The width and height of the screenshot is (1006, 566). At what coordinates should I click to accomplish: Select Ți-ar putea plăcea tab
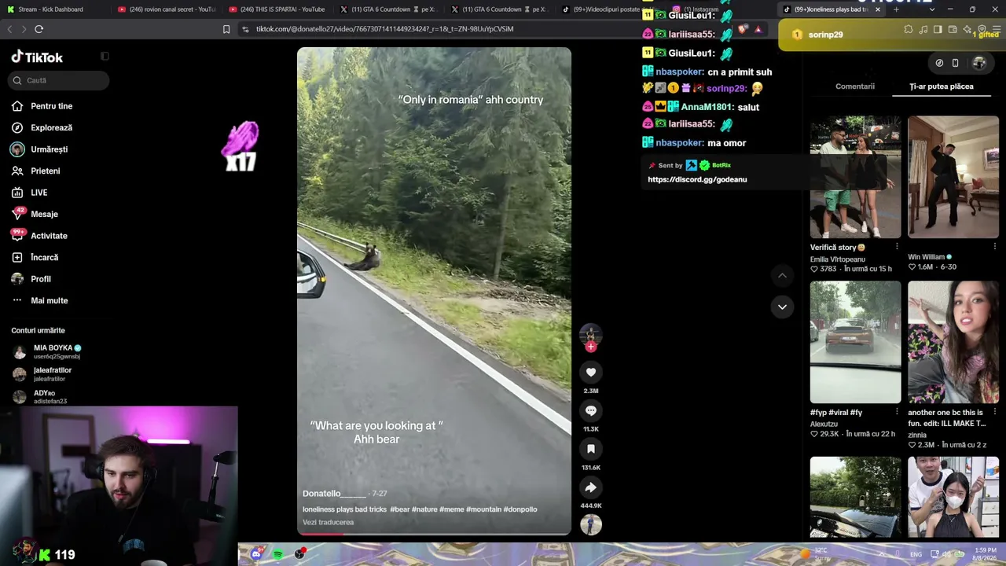point(942,86)
